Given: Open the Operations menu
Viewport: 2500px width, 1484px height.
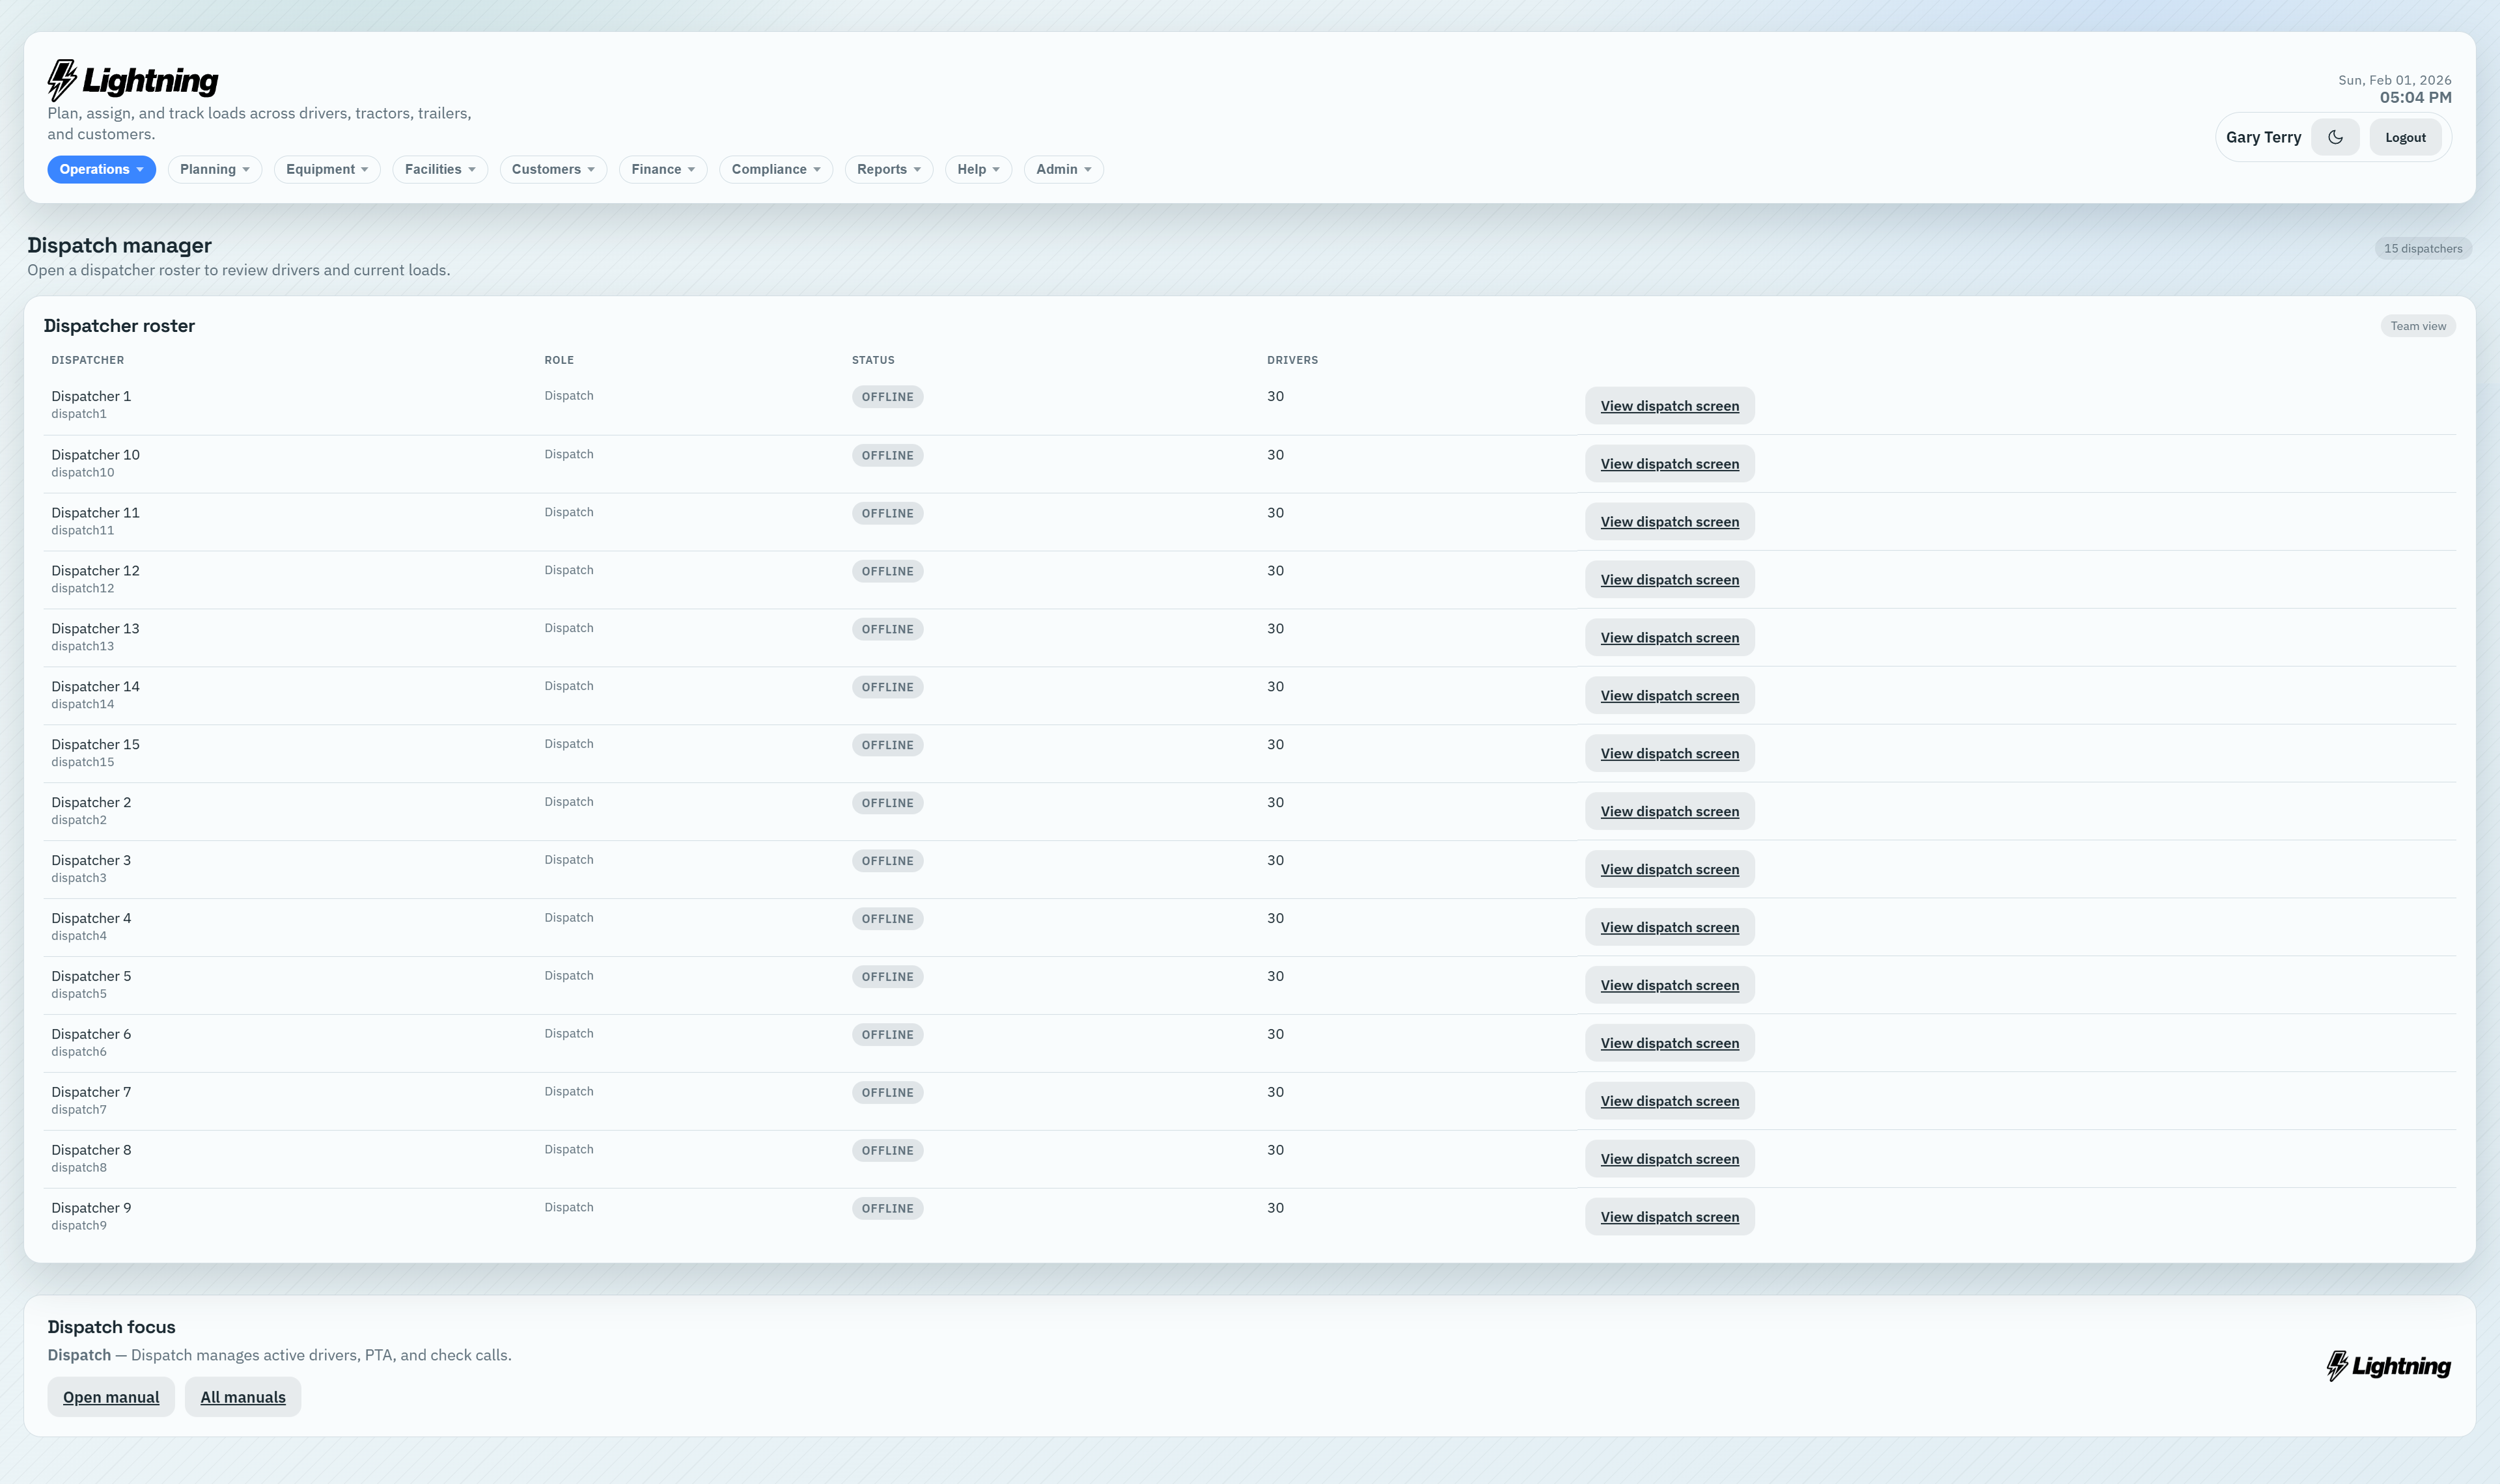Looking at the screenshot, I should (x=100, y=169).
